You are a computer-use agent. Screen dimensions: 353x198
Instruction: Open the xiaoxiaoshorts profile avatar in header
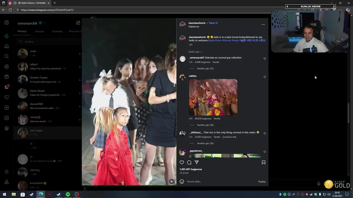click(183, 24)
